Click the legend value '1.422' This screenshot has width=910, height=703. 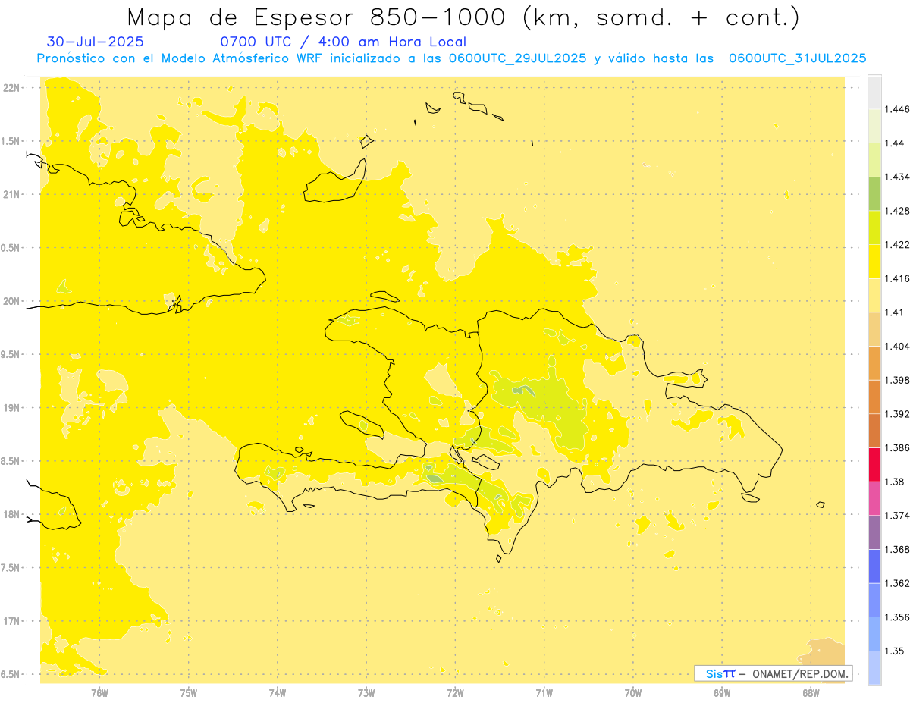pyautogui.click(x=897, y=245)
